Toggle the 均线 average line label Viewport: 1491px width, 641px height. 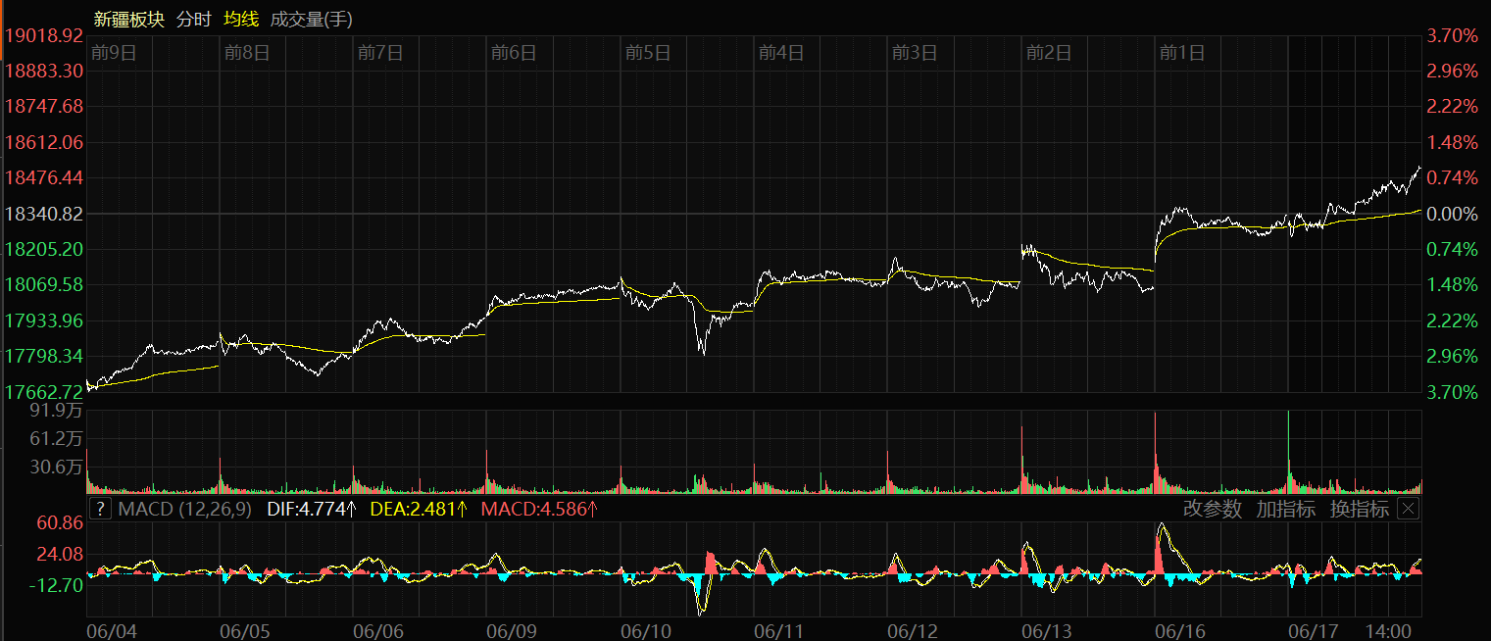[x=241, y=19]
